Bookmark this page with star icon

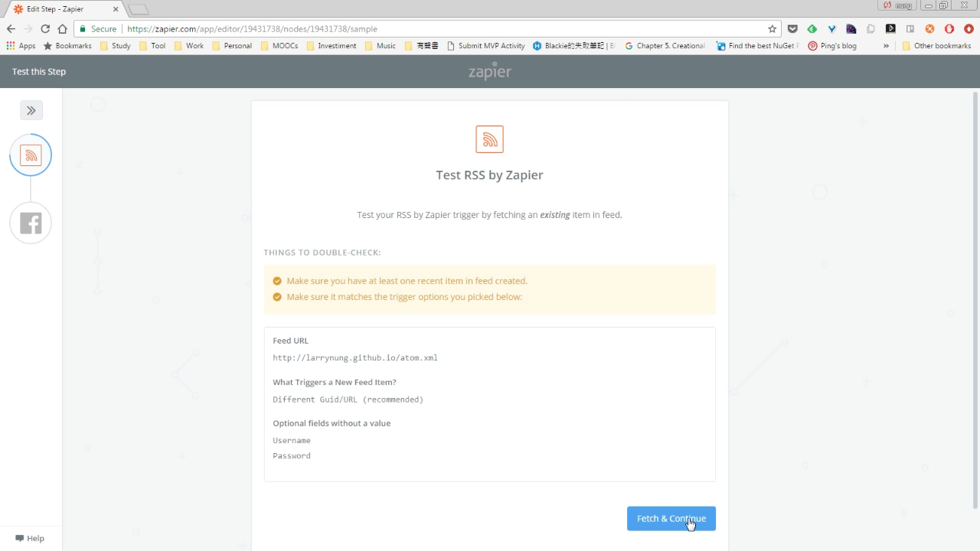click(x=773, y=29)
